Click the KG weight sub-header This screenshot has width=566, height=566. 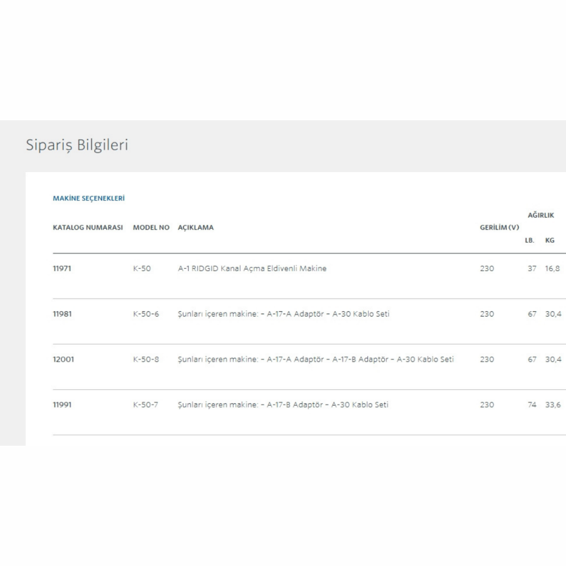pos(549,241)
